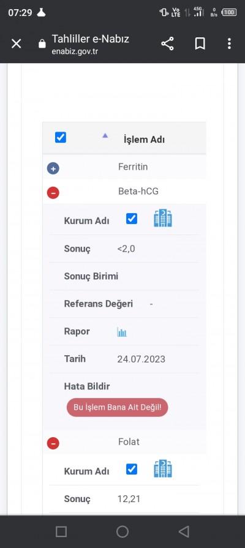Sort by İşlem Adı using arrow
Image resolution: width=245 pixels, height=548 pixels.
coord(105,135)
